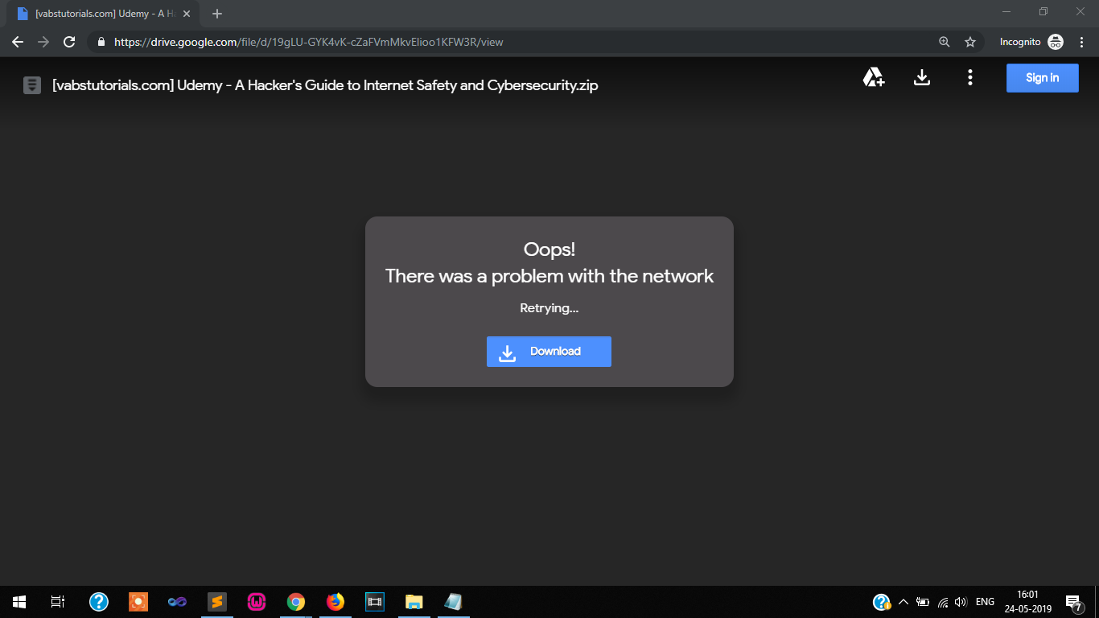Click the battery status tray icon
Image resolution: width=1099 pixels, height=618 pixels.
[923, 602]
